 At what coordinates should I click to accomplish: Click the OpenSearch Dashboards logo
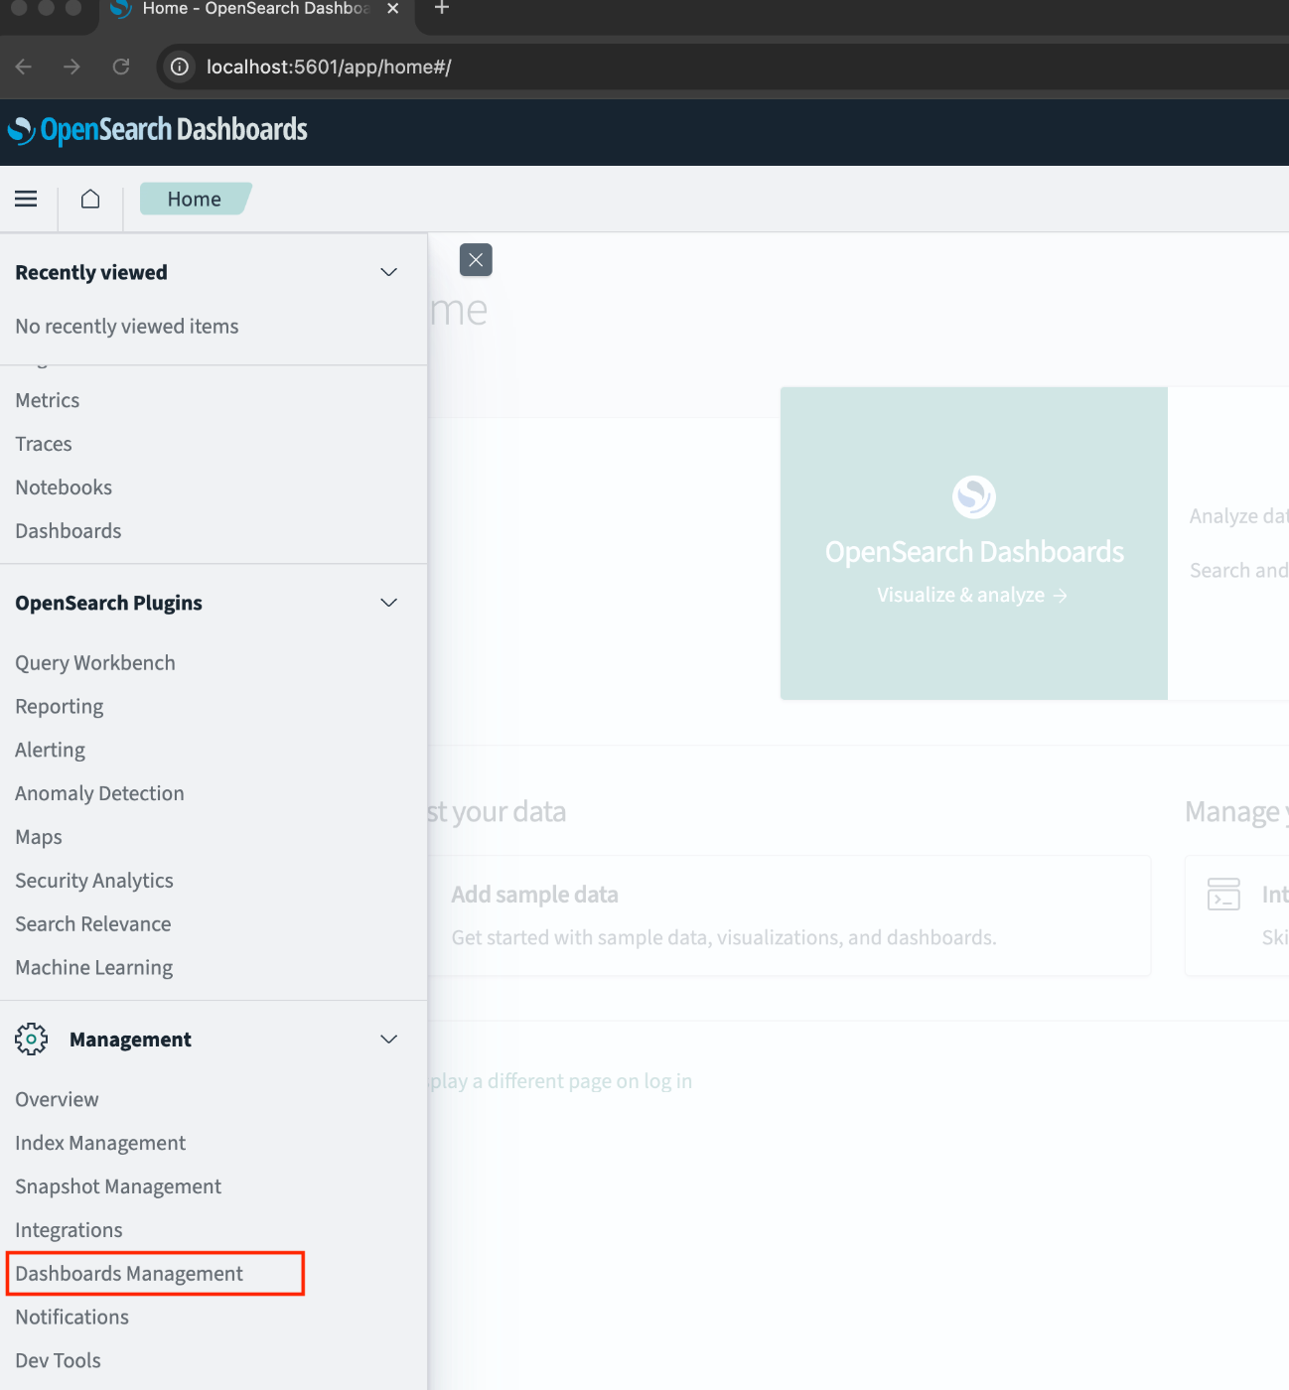point(158,130)
